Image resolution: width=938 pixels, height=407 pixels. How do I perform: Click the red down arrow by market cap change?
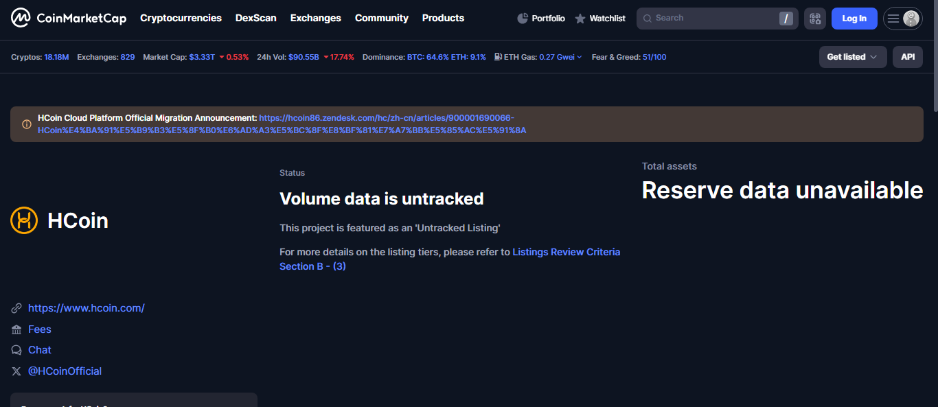(x=222, y=57)
